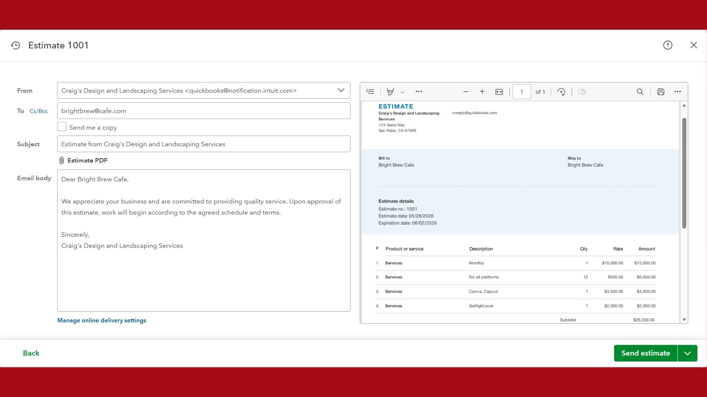Click the To email address field
Viewport: 707px width, 397px height.
click(204, 111)
